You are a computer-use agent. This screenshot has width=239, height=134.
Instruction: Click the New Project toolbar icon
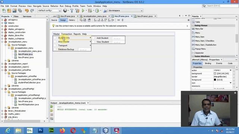click(x=9, y=11)
